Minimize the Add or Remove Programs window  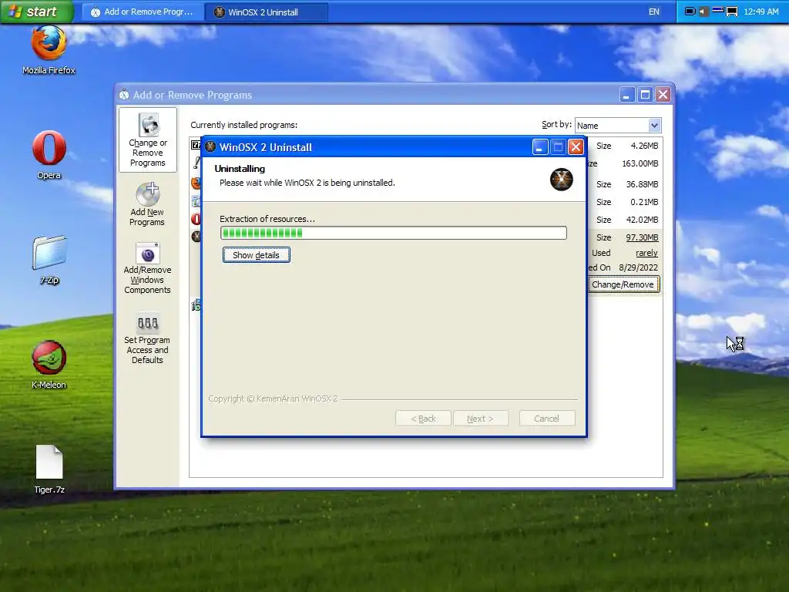627,95
